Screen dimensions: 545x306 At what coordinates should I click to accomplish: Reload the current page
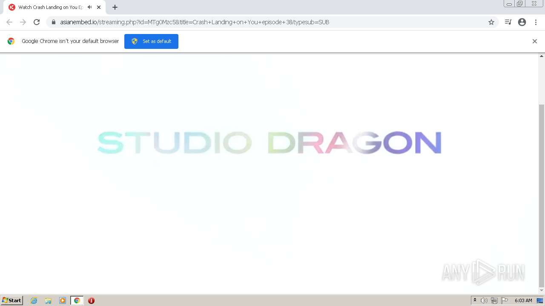pos(37,22)
